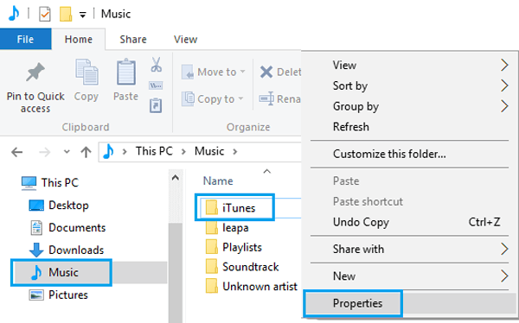Expand the chevron after Music in address bar
Viewport: 519px width, 323px height.
tap(235, 152)
